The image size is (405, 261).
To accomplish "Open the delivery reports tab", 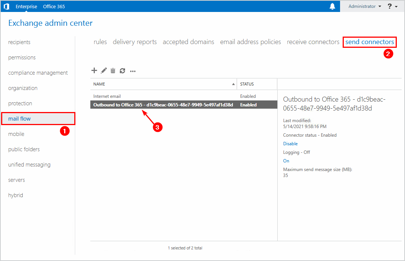I will [x=135, y=42].
